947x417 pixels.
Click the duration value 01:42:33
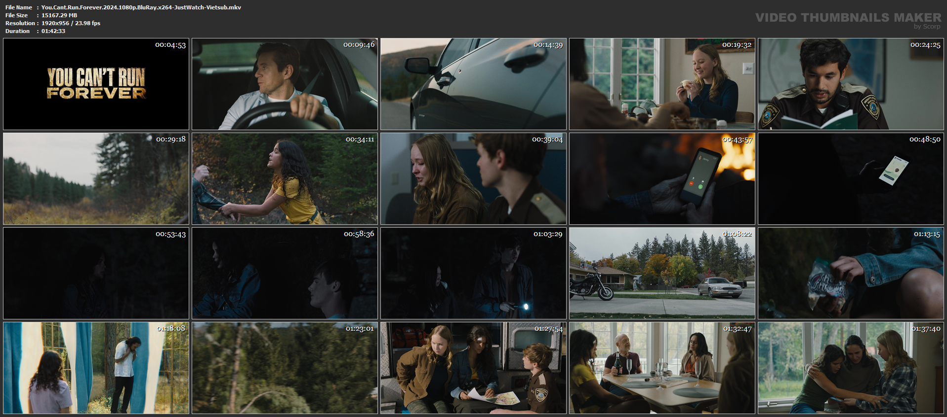53,31
